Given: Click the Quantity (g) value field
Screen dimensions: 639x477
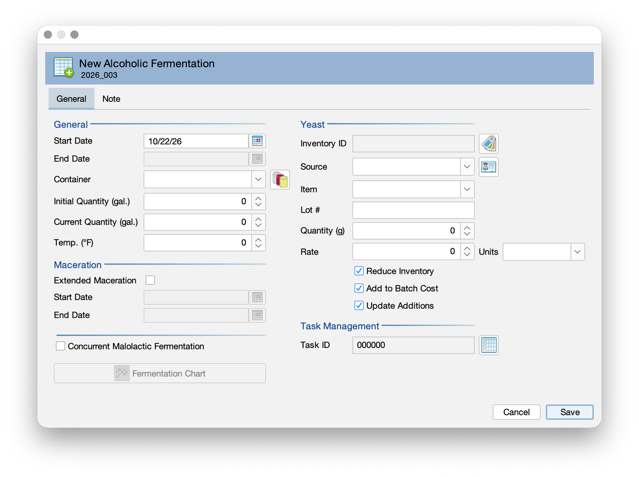Looking at the screenshot, I should tap(406, 231).
